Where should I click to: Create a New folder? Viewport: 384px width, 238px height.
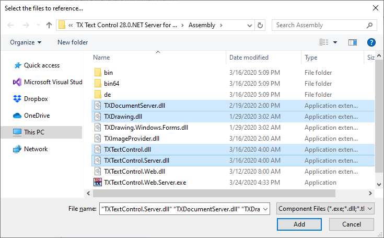pyautogui.click(x=73, y=42)
